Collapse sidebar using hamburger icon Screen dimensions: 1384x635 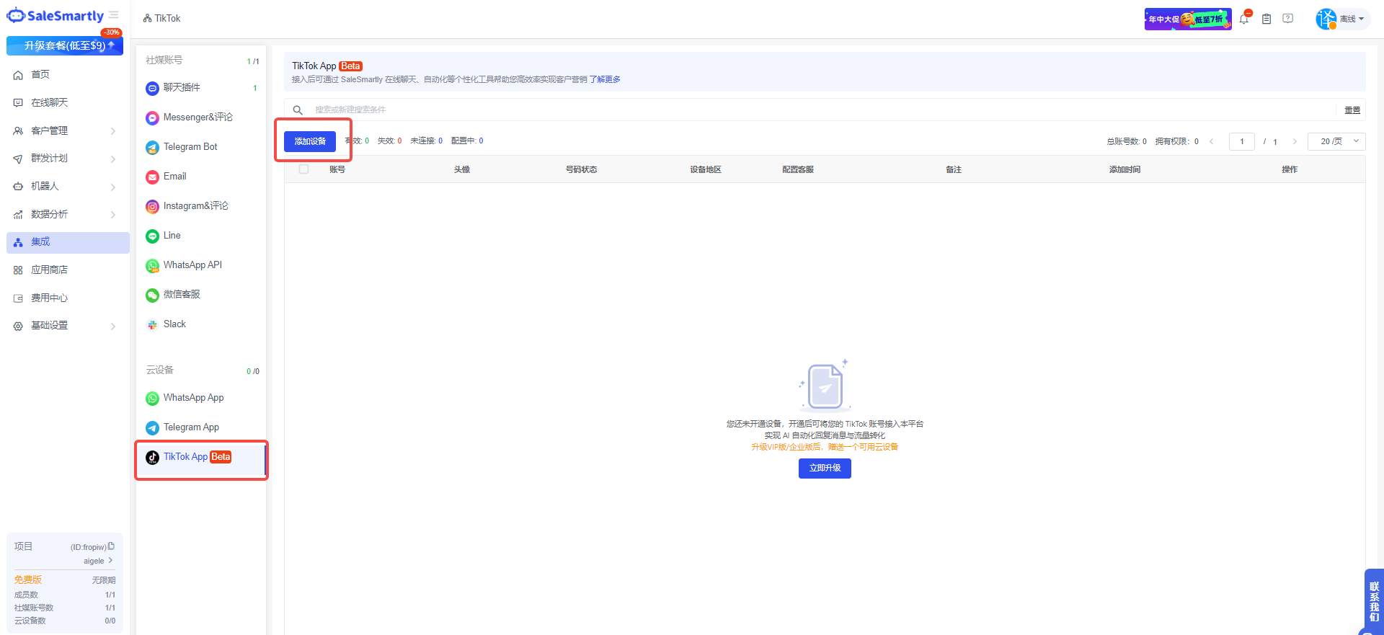(114, 15)
